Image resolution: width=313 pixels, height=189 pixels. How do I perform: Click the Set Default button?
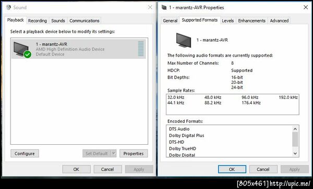click(x=97, y=154)
